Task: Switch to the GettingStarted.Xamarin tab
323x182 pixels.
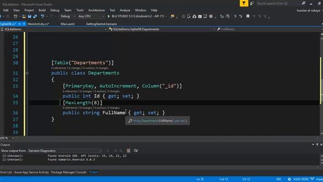Action: (x=101, y=24)
